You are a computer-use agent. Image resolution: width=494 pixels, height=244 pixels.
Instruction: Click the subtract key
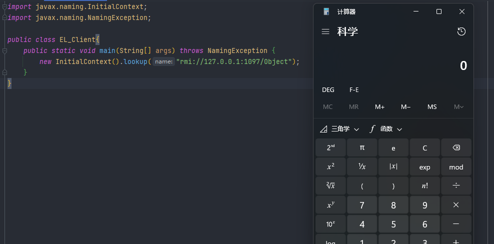(x=456, y=224)
